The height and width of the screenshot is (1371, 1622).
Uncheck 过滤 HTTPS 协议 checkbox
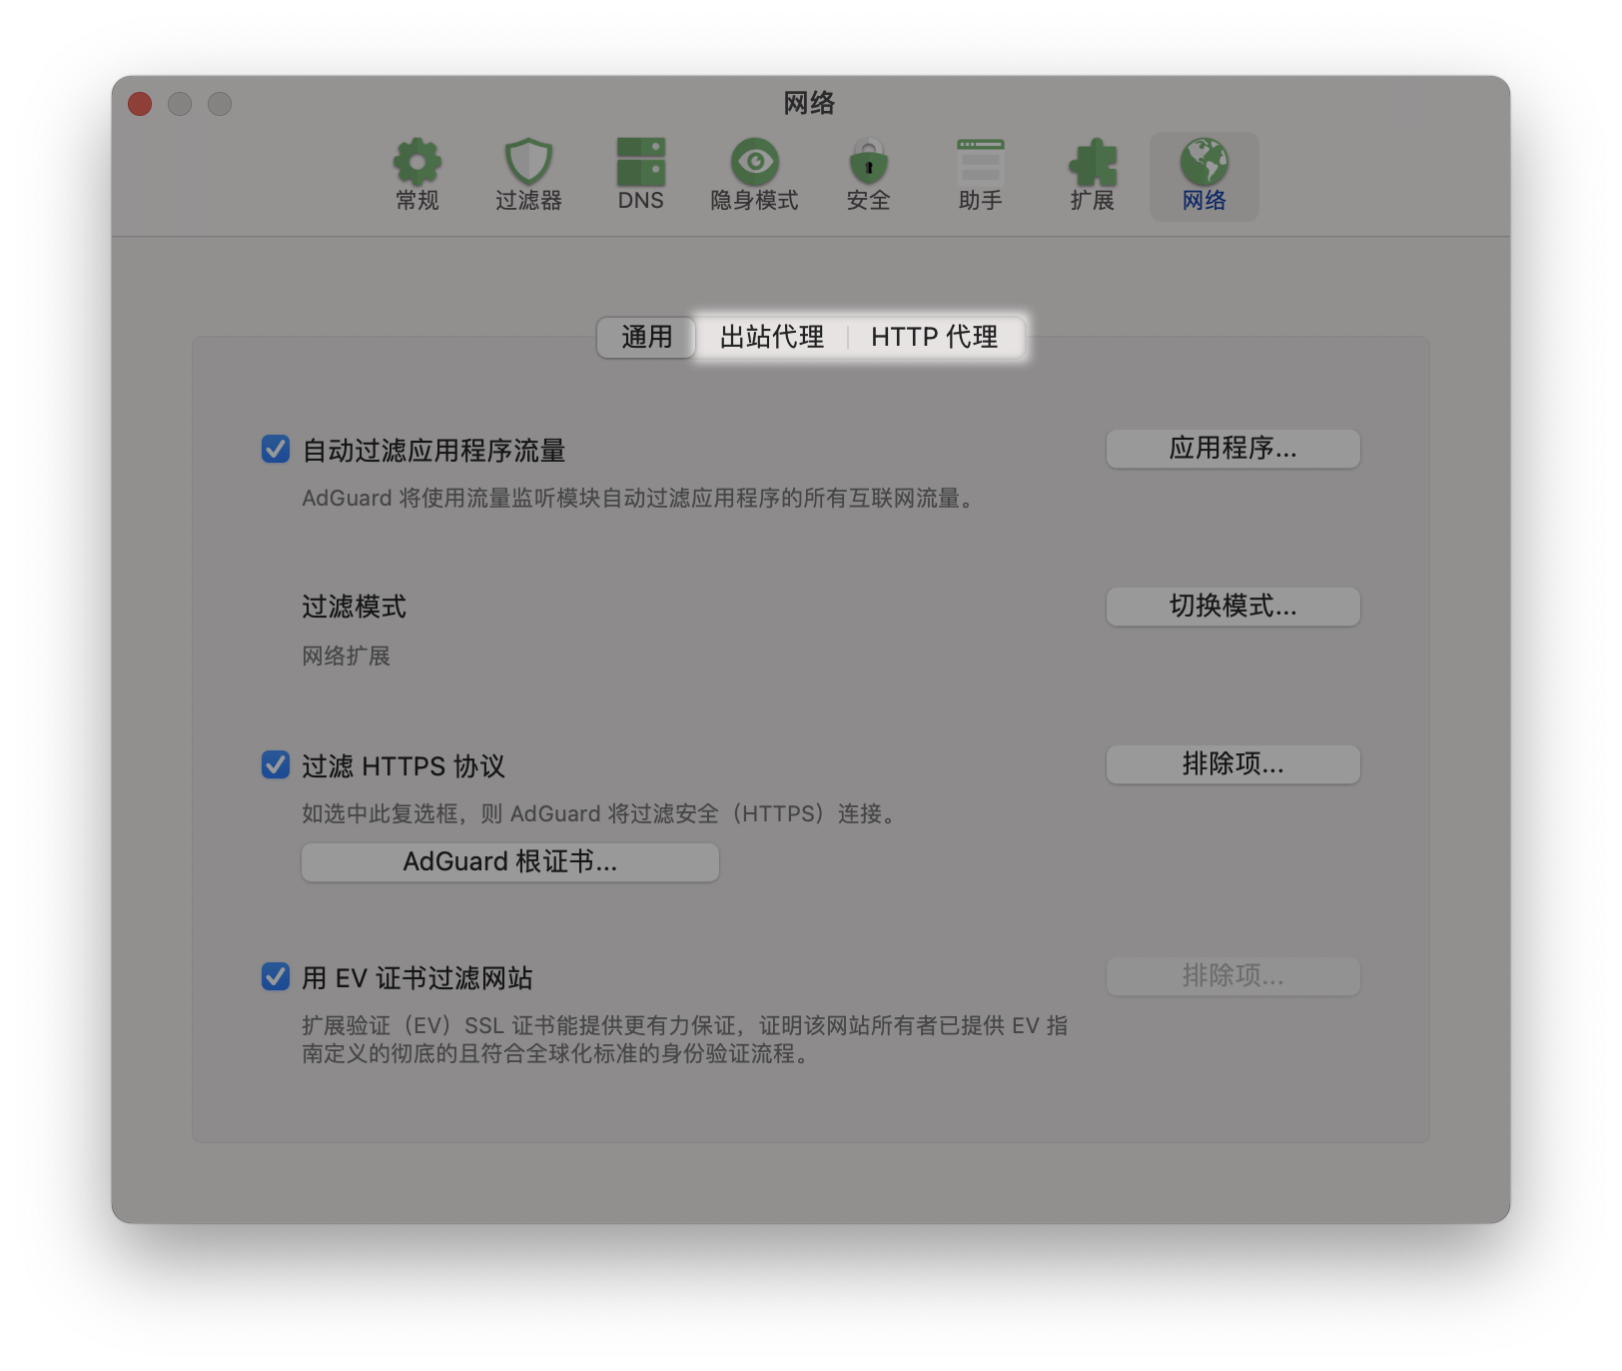[276, 764]
